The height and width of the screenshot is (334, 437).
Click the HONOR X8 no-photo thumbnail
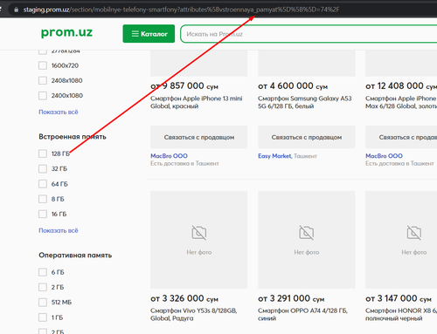pos(401,240)
